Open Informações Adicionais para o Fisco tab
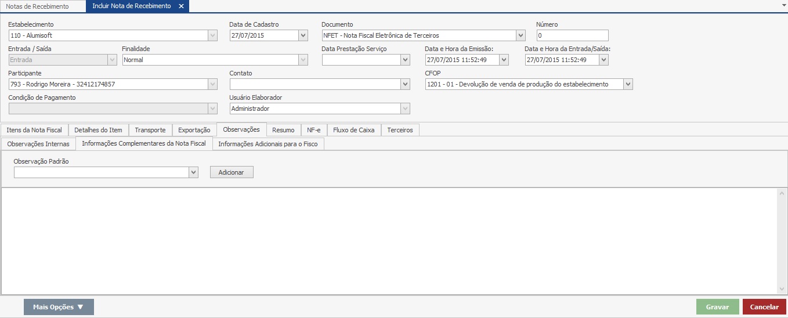This screenshot has width=788, height=318. click(x=268, y=144)
